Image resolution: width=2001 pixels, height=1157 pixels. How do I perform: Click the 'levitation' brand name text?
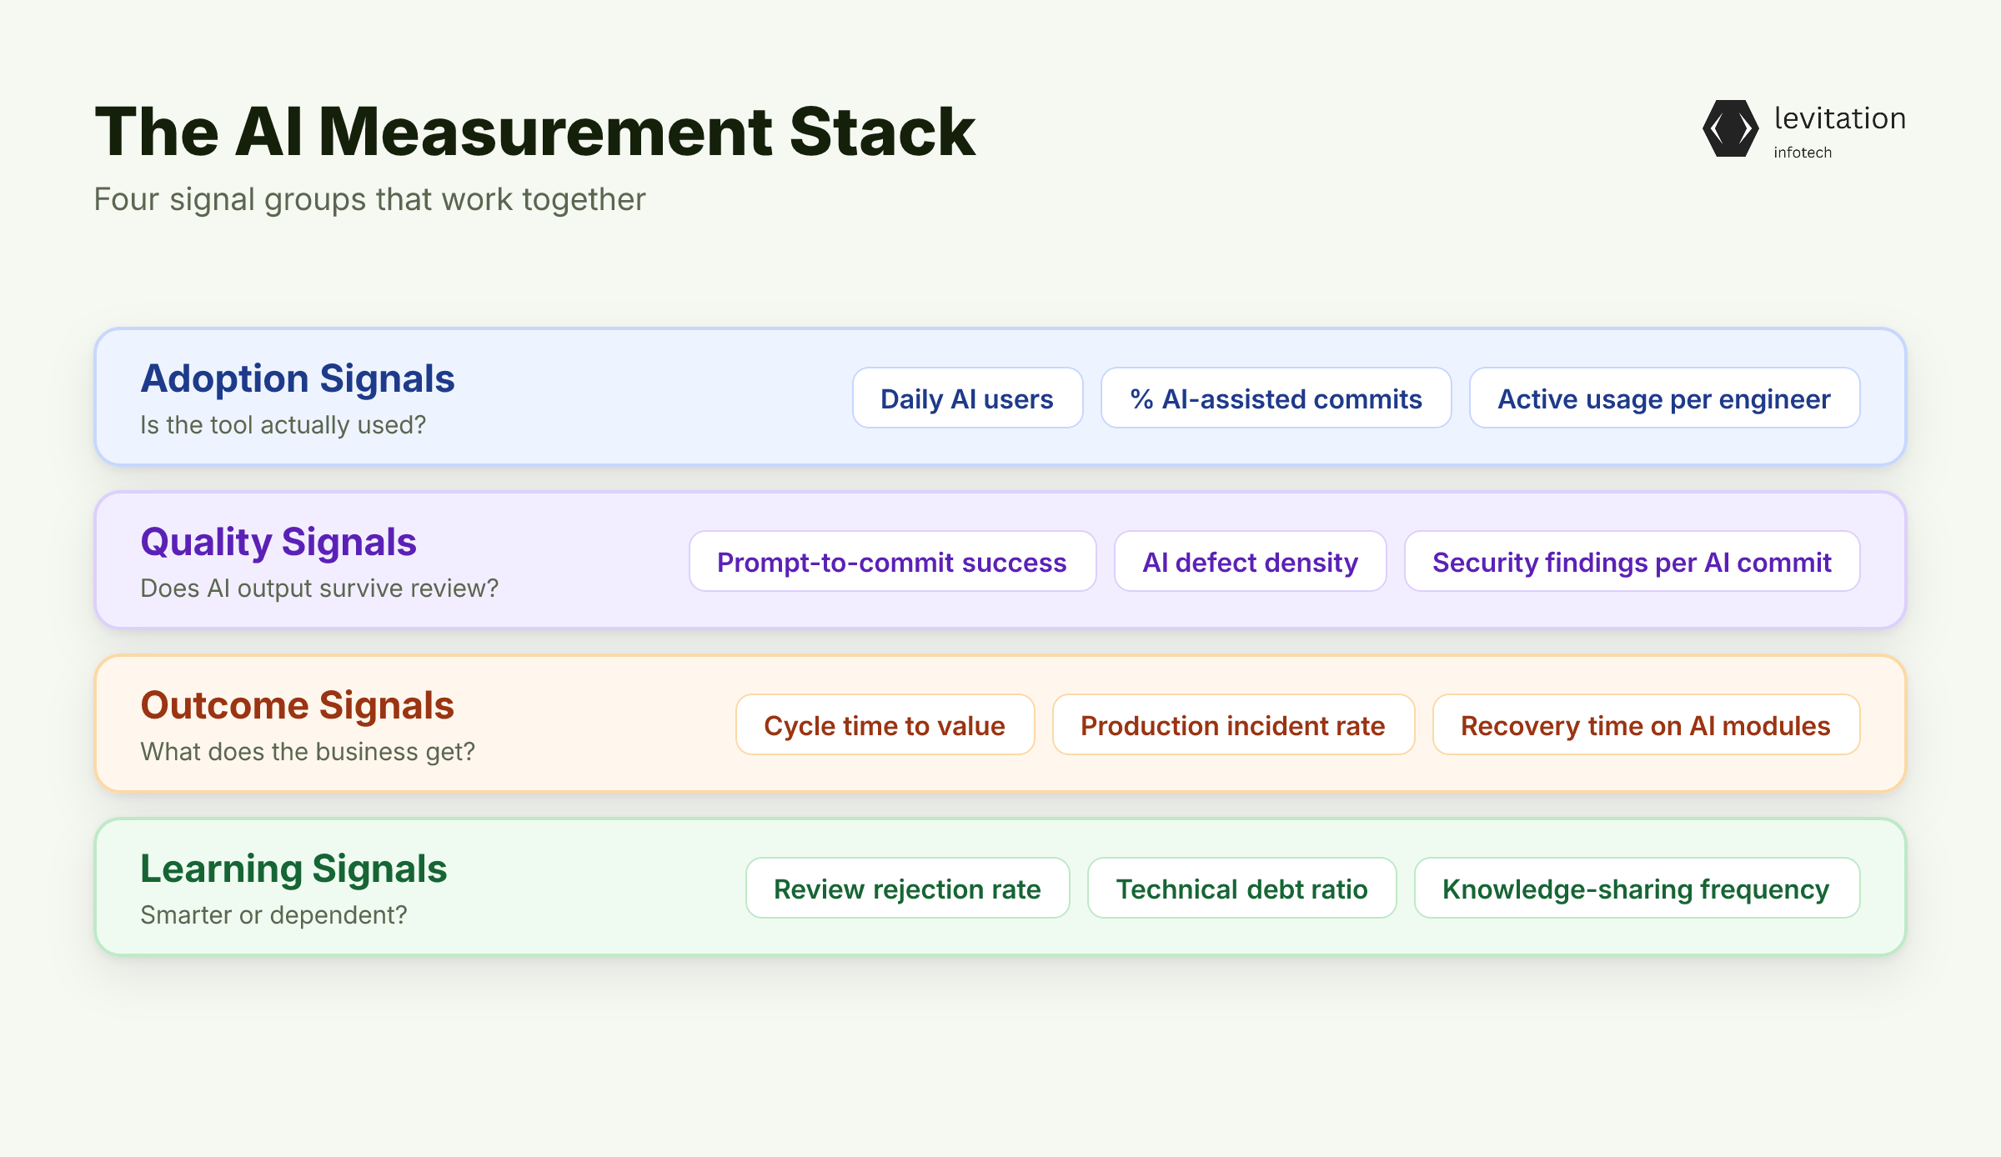[1839, 118]
